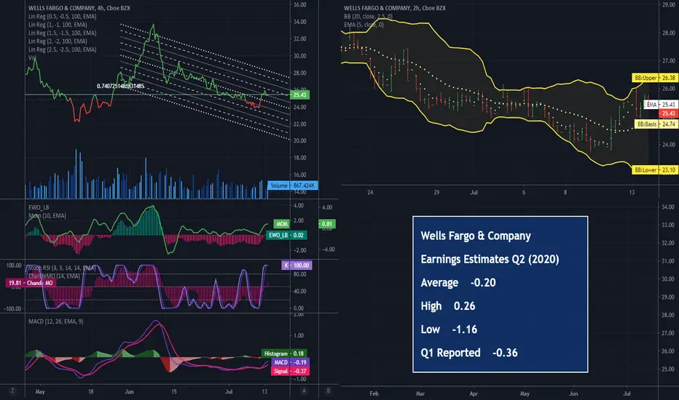Click the High 0.26 line

448,306
